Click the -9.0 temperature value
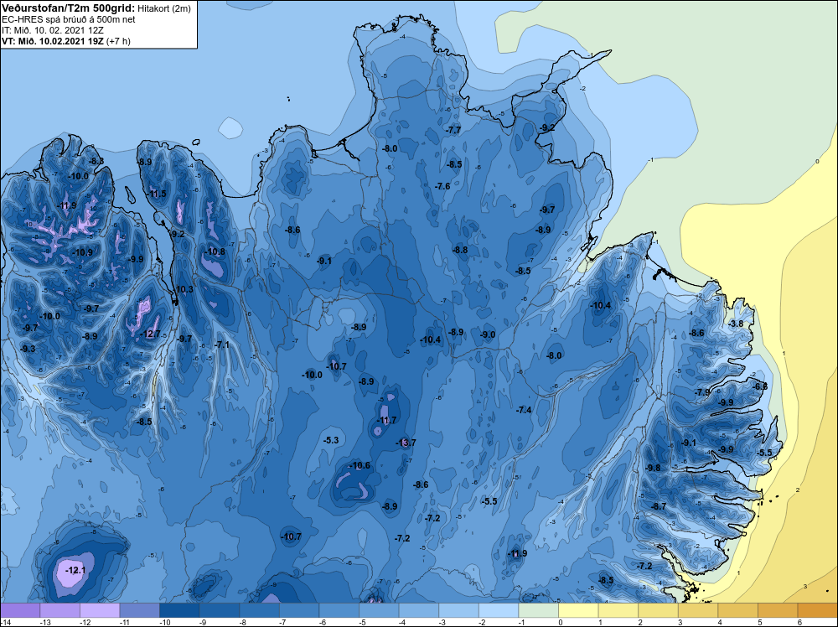The height and width of the screenshot is (627, 838). (487, 334)
